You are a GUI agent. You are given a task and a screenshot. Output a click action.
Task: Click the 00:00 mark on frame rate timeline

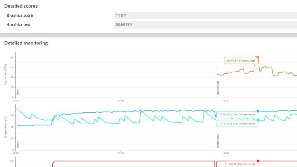(15, 100)
